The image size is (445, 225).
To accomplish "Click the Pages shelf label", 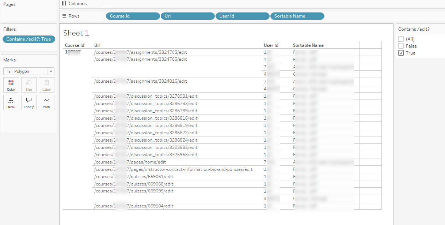I will [x=9, y=4].
